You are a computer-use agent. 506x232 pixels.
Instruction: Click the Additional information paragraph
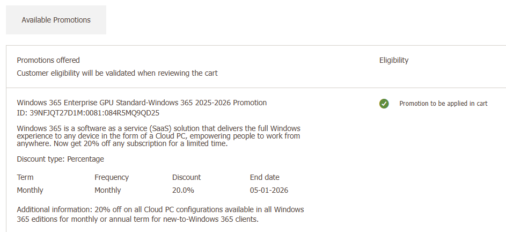point(160,214)
